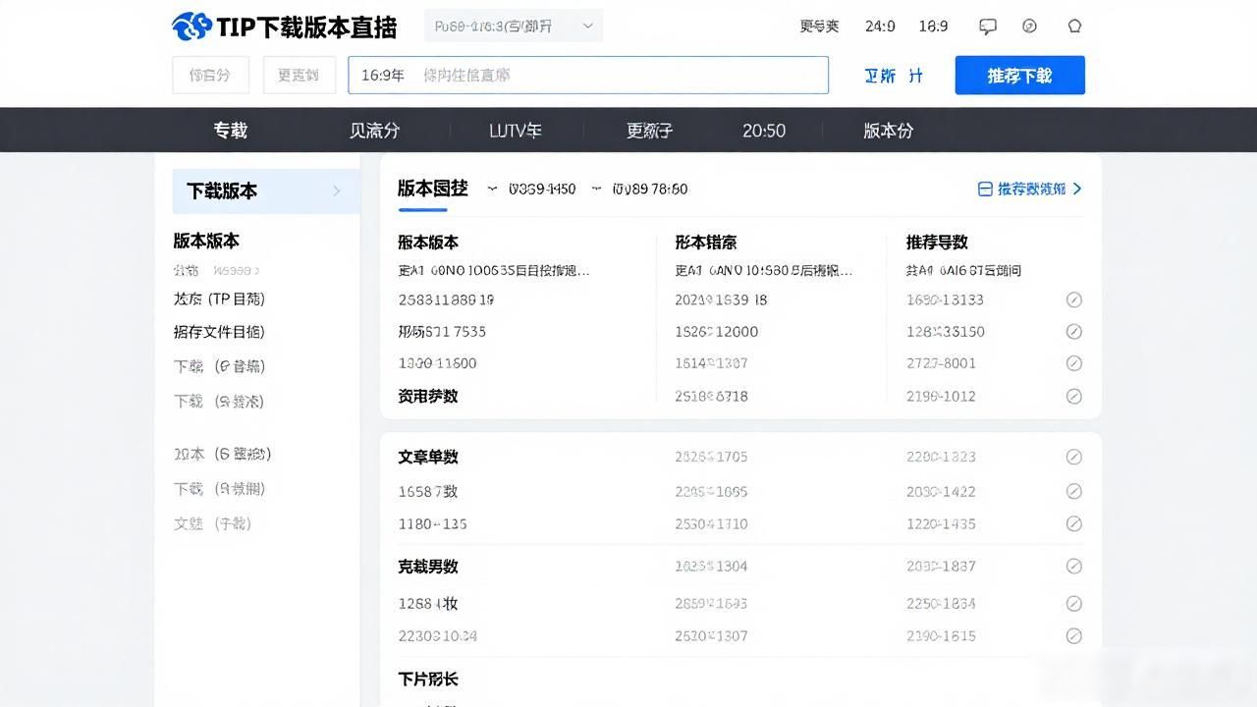Click circle icon in 1680-13133 row
Screen dimensions: 1257x707
tap(1074, 299)
